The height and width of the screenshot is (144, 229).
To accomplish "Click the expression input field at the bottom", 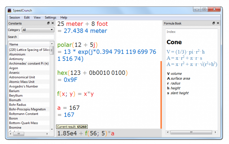I will 109,133.
